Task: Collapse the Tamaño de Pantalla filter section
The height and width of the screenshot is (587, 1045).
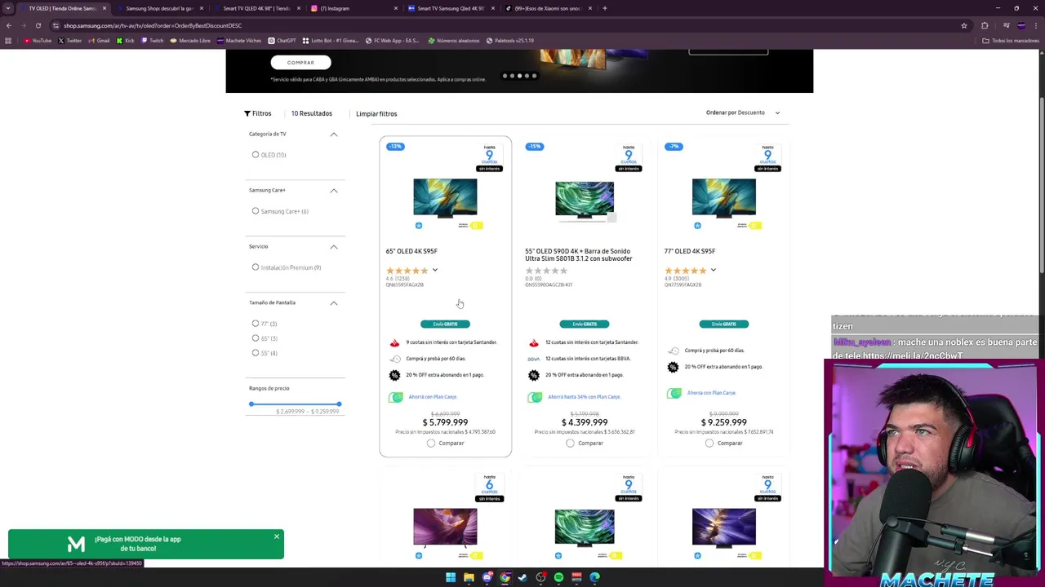Action: click(x=334, y=303)
